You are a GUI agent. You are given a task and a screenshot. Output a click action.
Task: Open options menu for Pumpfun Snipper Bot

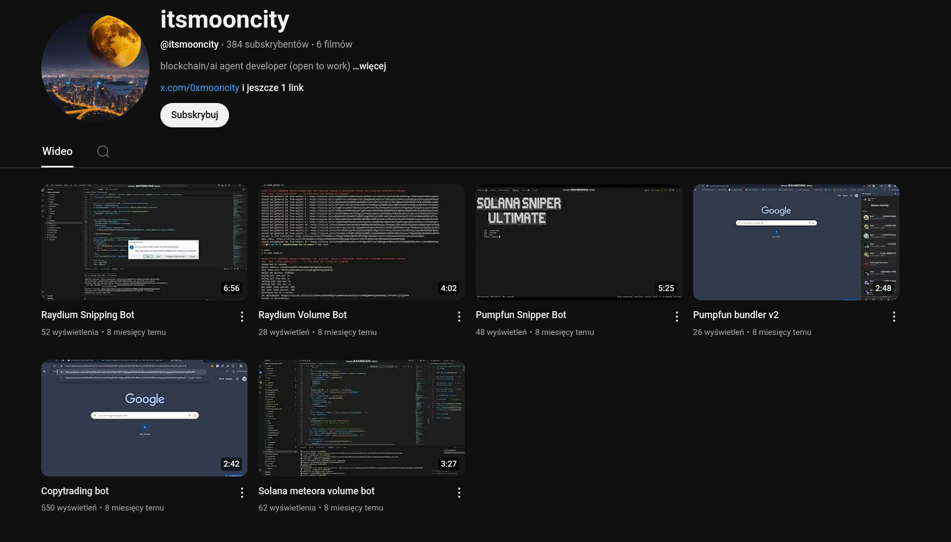point(676,317)
